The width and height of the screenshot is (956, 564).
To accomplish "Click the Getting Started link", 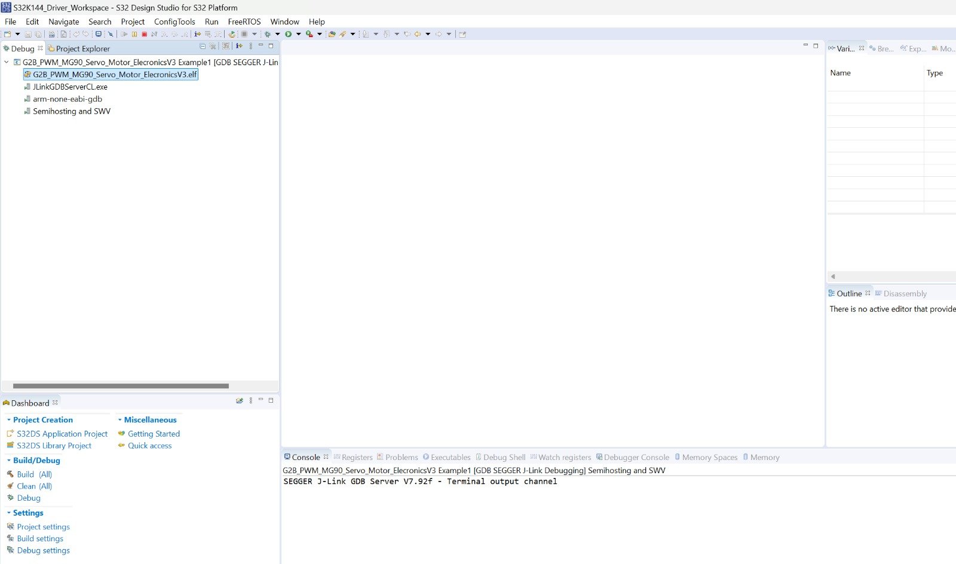I will (154, 434).
